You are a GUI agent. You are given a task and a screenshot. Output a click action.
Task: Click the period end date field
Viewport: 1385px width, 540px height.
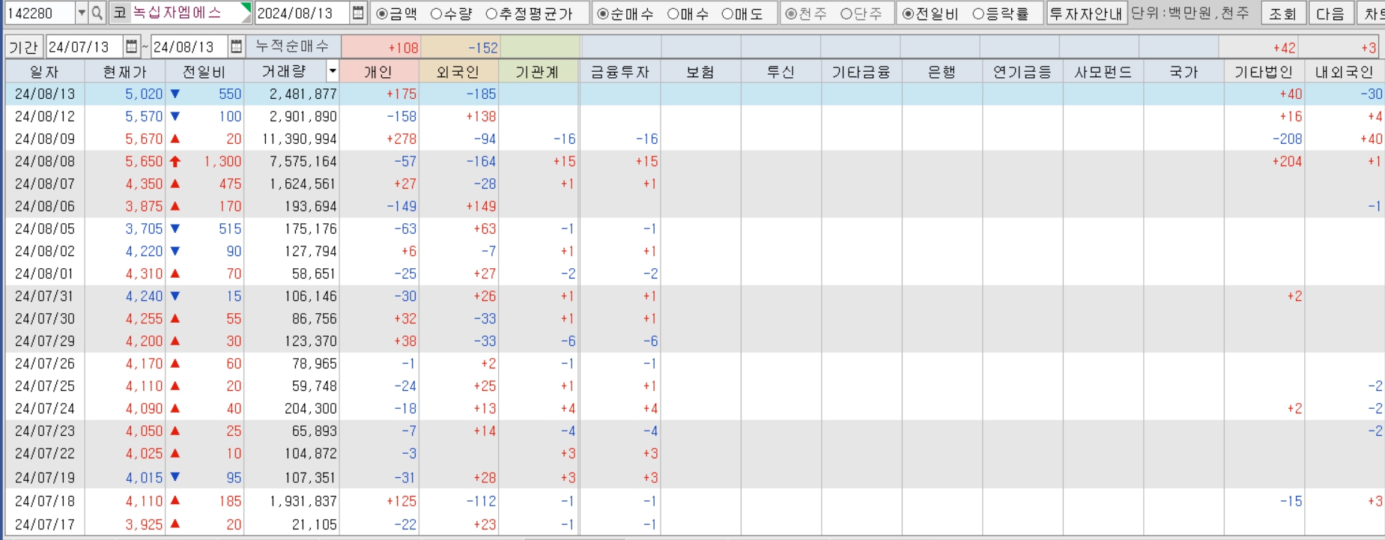190,47
